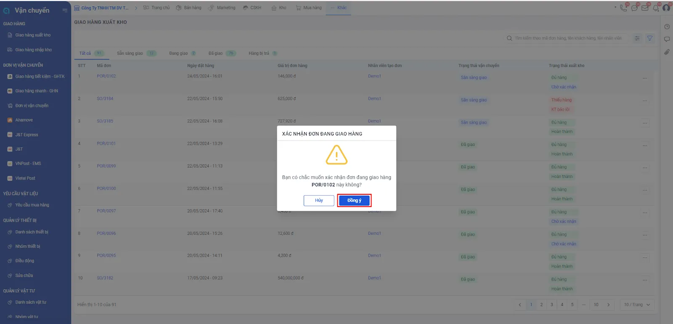The width and height of the screenshot is (673, 324).
Task: Open Khác top menu
Action: pos(339,8)
